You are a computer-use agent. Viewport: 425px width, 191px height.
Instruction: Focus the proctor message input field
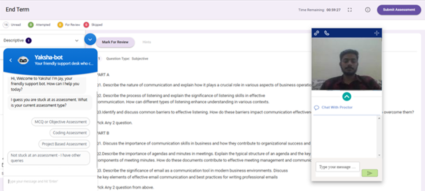(337, 167)
